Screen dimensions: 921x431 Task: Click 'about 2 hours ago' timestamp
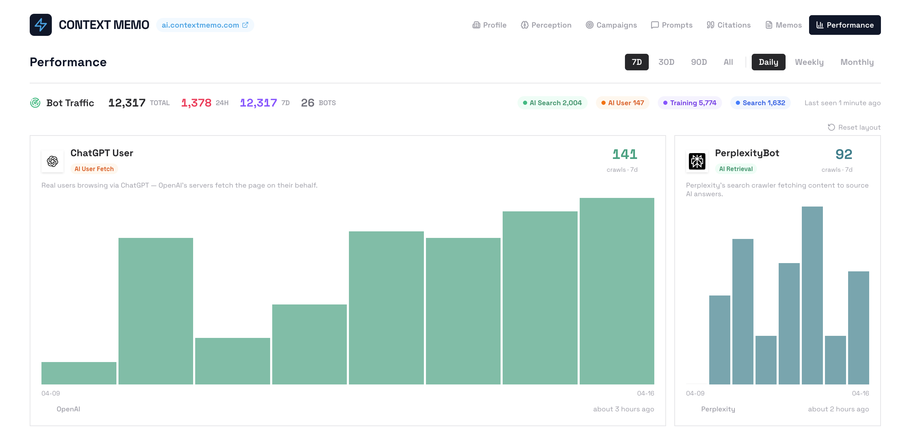coord(838,409)
